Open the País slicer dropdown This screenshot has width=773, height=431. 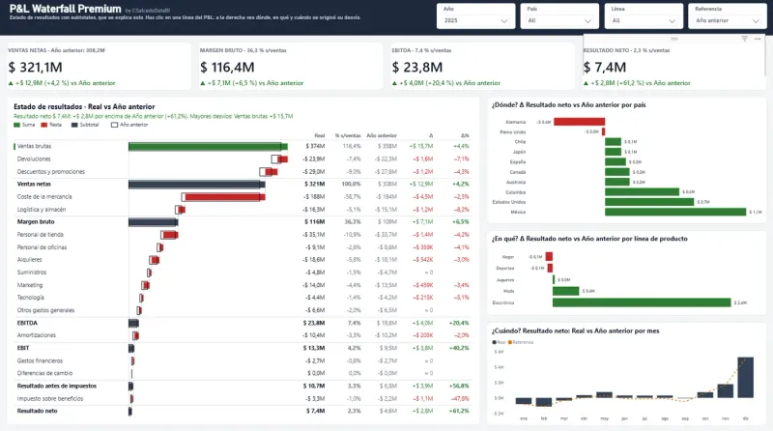559,20
